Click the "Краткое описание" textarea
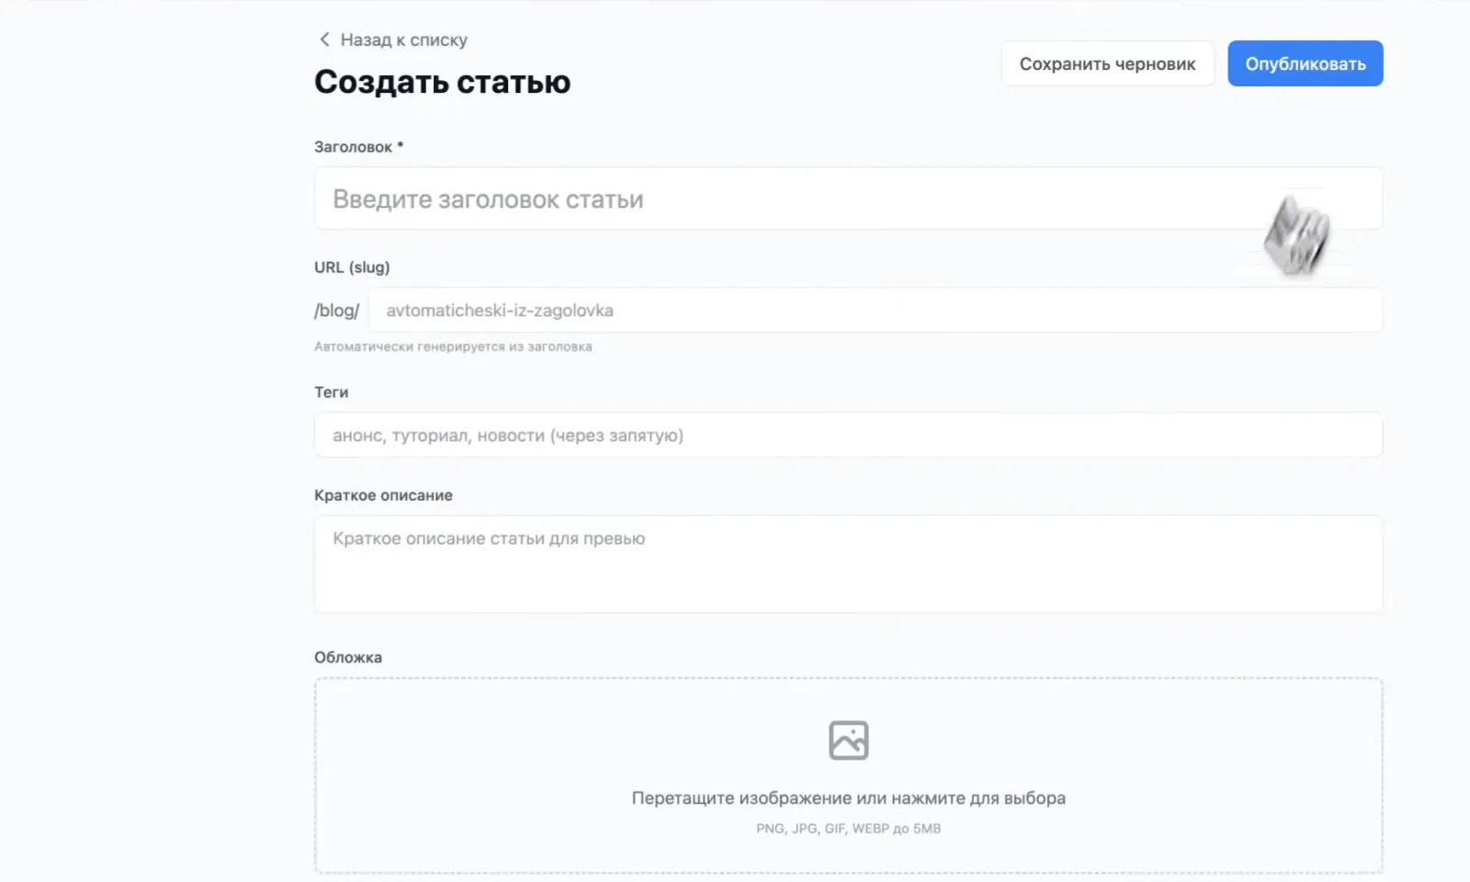Screen dimensions: 1470x882 click(848, 564)
